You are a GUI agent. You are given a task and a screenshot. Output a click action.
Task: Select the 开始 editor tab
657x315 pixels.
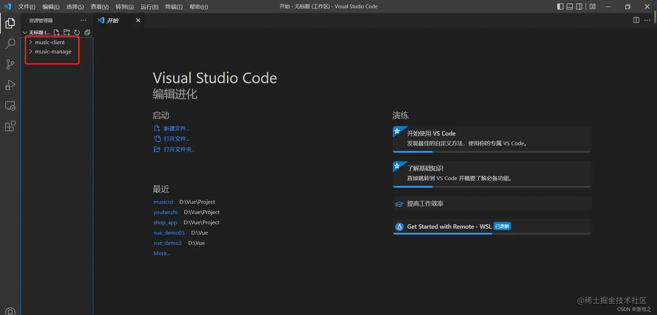(119, 20)
